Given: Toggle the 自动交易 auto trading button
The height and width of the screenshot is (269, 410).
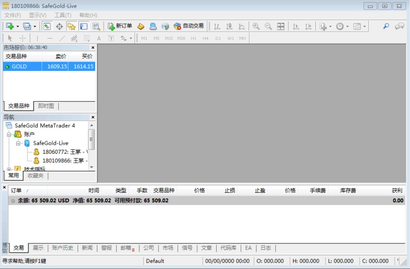Looking at the screenshot, I should coord(188,26).
